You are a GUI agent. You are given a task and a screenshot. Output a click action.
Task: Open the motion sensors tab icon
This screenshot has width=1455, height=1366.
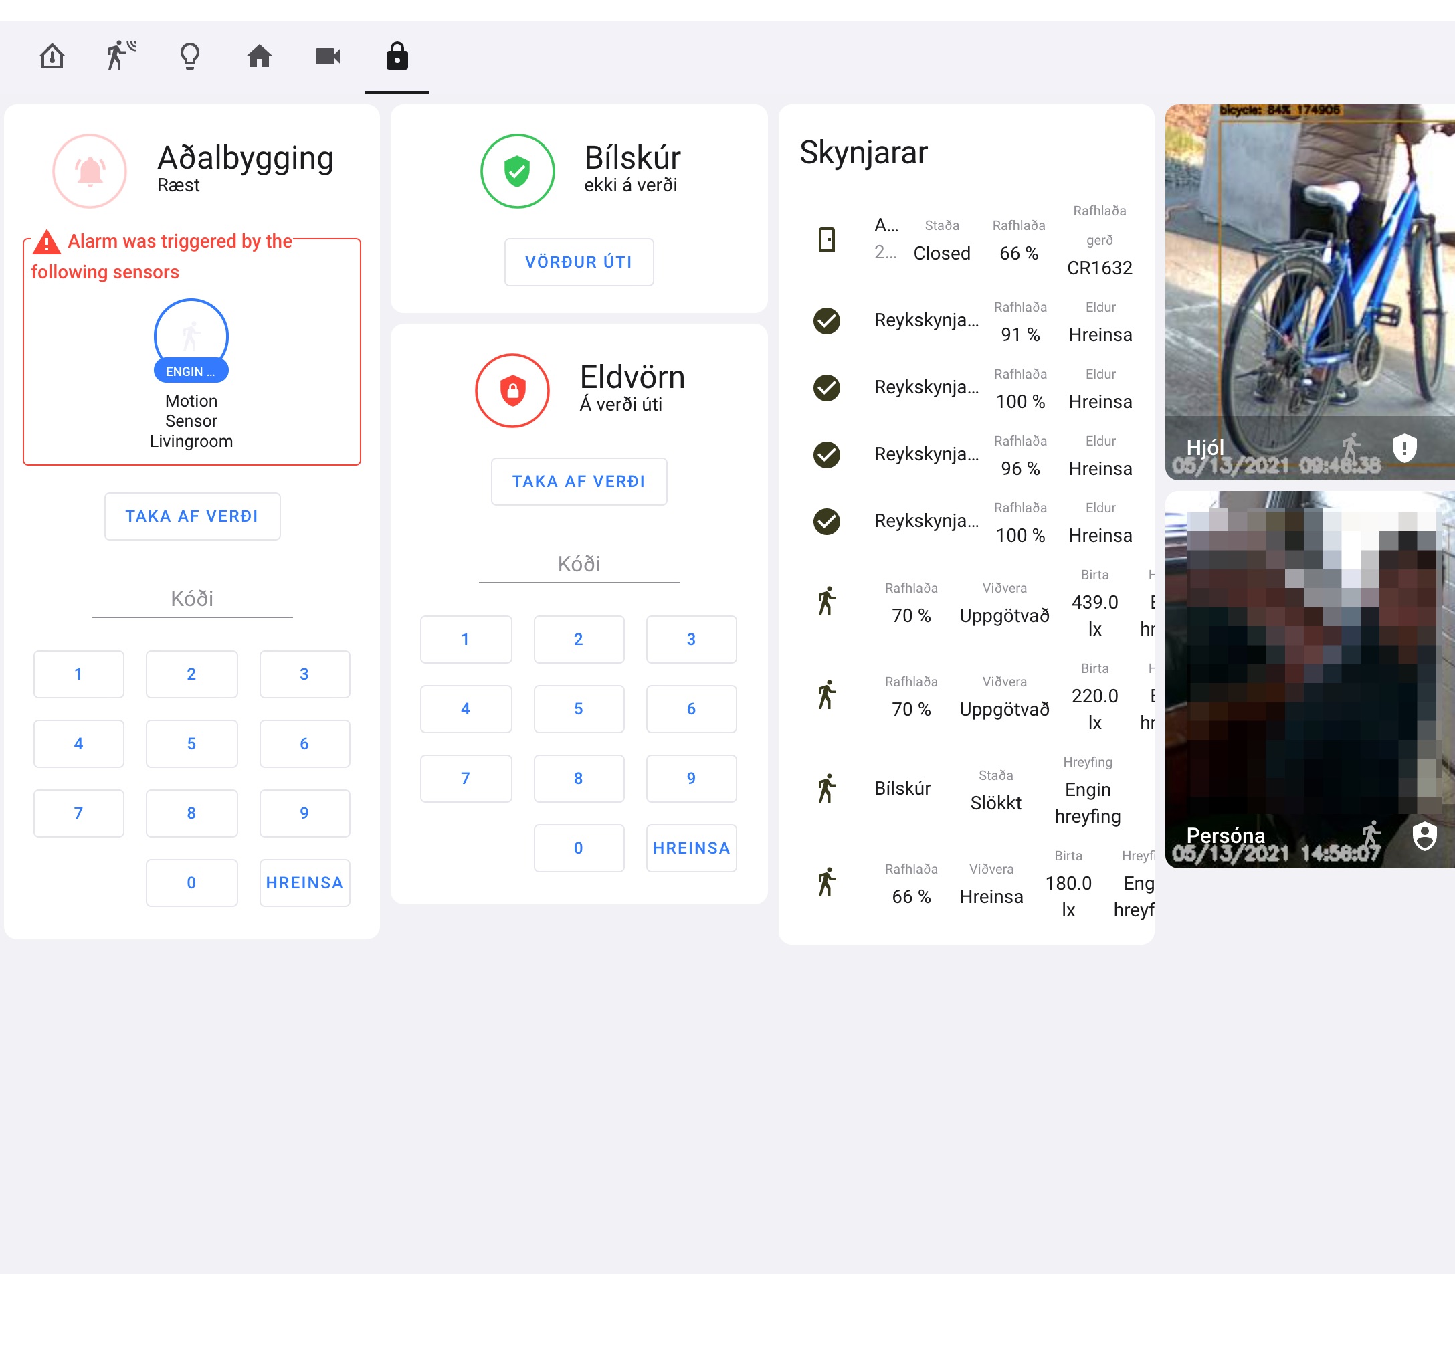pyautogui.click(x=121, y=56)
